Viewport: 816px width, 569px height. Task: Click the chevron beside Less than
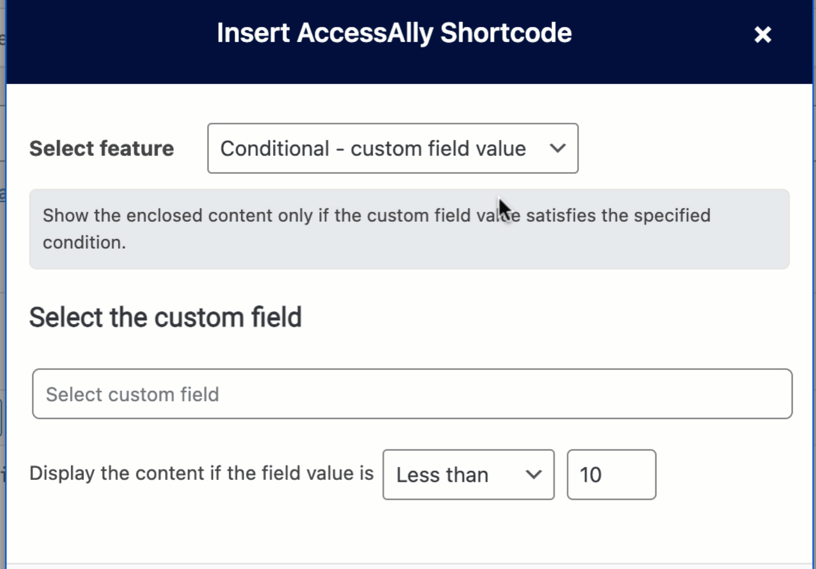pyautogui.click(x=534, y=474)
